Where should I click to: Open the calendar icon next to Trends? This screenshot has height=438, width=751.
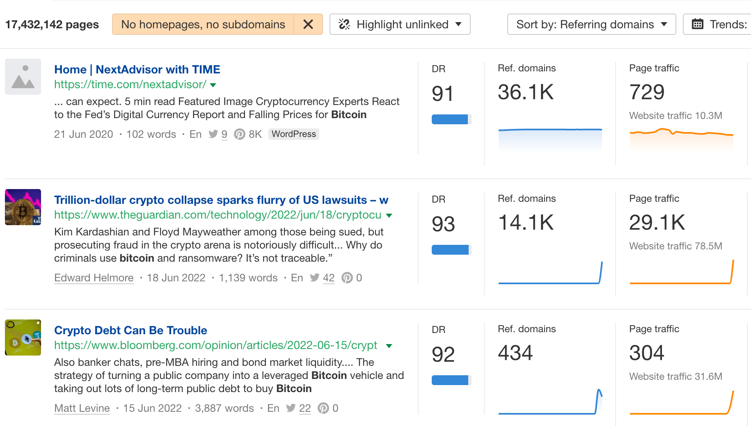point(697,24)
